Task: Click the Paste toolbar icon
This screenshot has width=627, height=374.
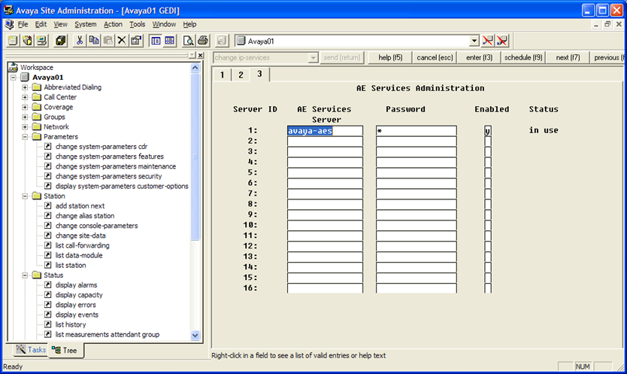Action: point(108,41)
